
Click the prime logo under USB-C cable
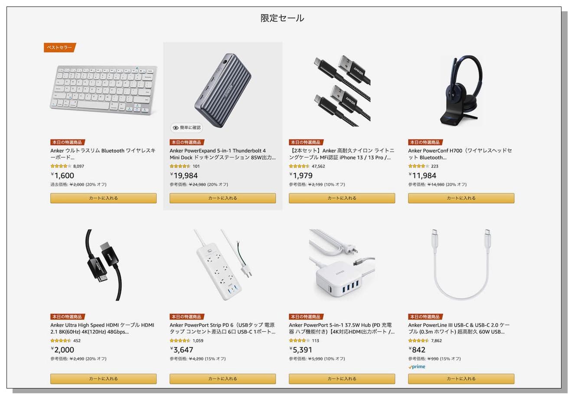pos(417,367)
